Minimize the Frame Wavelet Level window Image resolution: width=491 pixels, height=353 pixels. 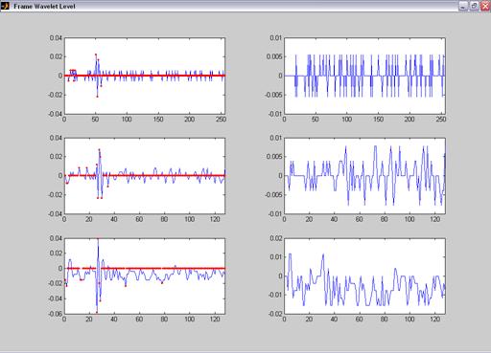(463, 6)
